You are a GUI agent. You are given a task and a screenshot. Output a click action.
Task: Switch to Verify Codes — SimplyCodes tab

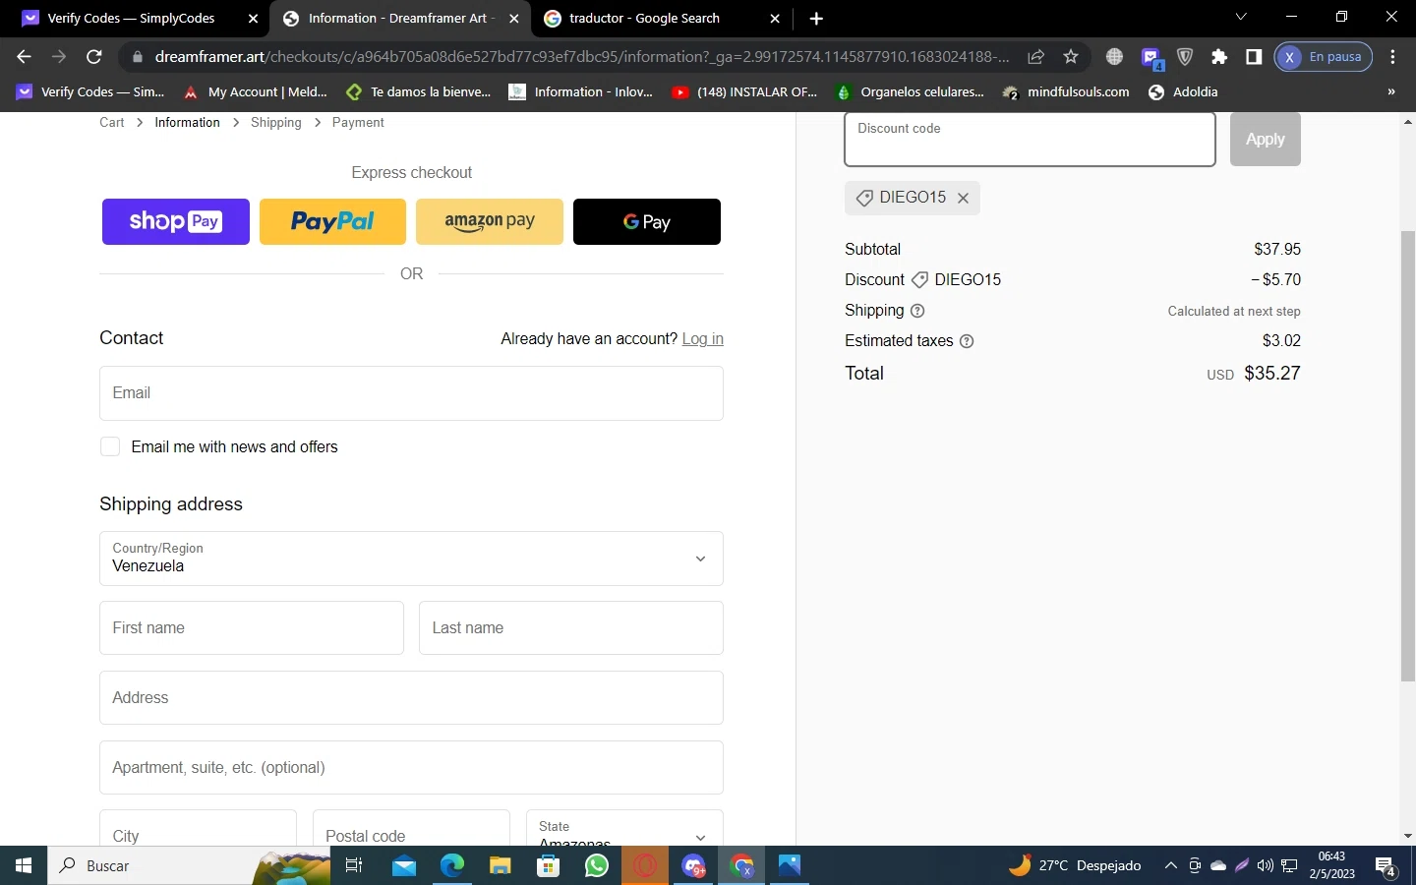pyautogui.click(x=131, y=19)
